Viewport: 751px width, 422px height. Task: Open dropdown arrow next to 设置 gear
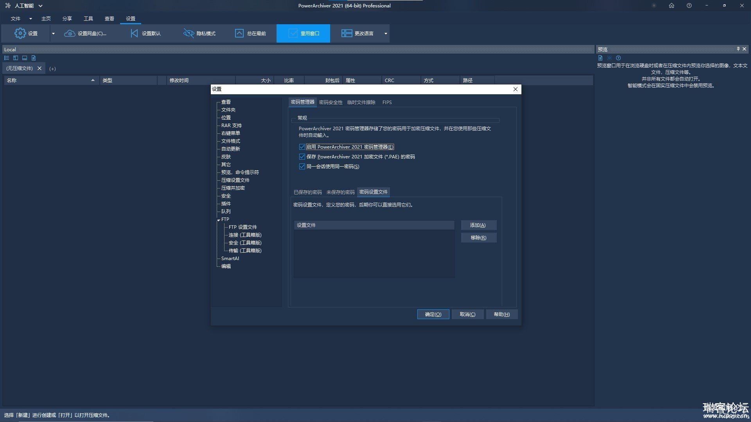pyautogui.click(x=53, y=33)
